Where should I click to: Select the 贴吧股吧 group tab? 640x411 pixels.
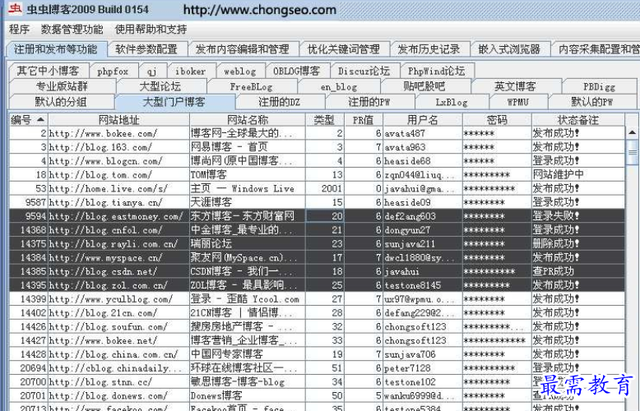click(x=424, y=86)
